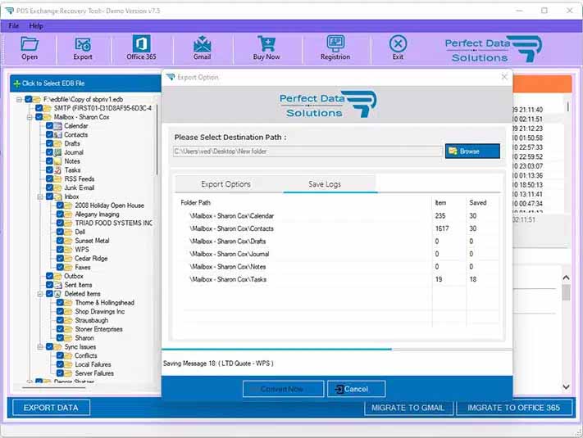The image size is (583, 438).
Task: Click the Inbox folder icon in tree
Action: 58,196
